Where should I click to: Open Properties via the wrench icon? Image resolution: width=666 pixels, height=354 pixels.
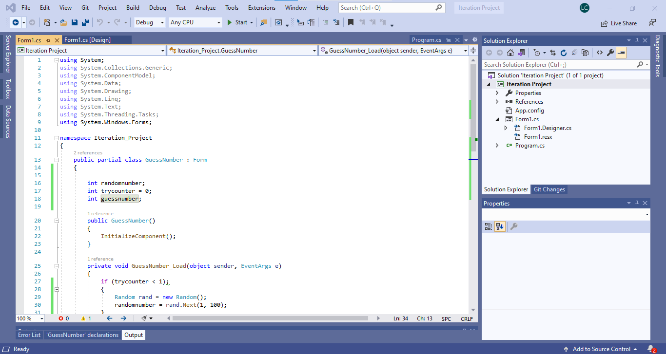(610, 53)
